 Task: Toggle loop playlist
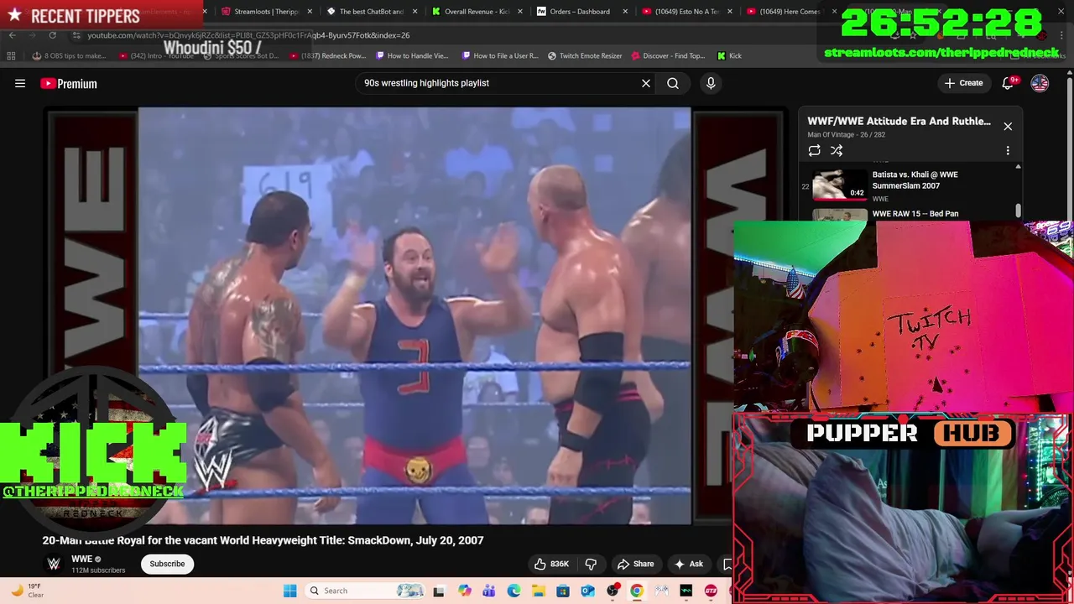tap(814, 151)
